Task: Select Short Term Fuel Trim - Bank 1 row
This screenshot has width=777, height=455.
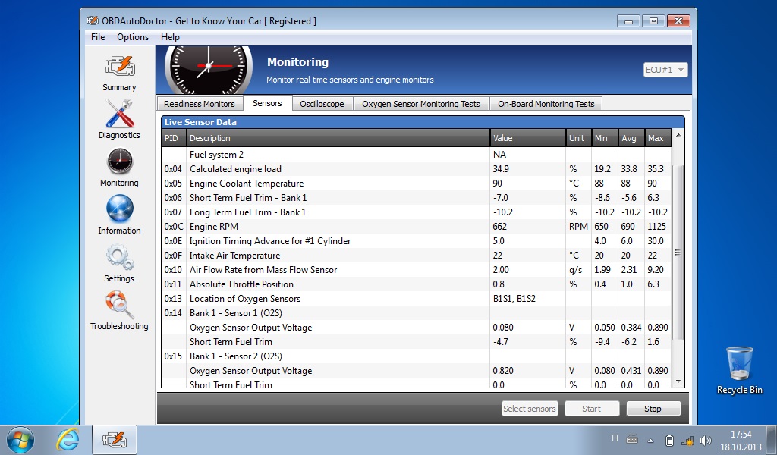Action: tap(417, 198)
